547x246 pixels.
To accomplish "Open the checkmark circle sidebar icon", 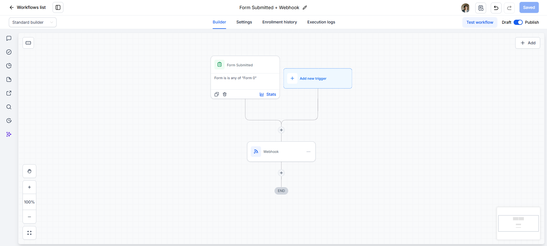I will (x=9, y=52).
